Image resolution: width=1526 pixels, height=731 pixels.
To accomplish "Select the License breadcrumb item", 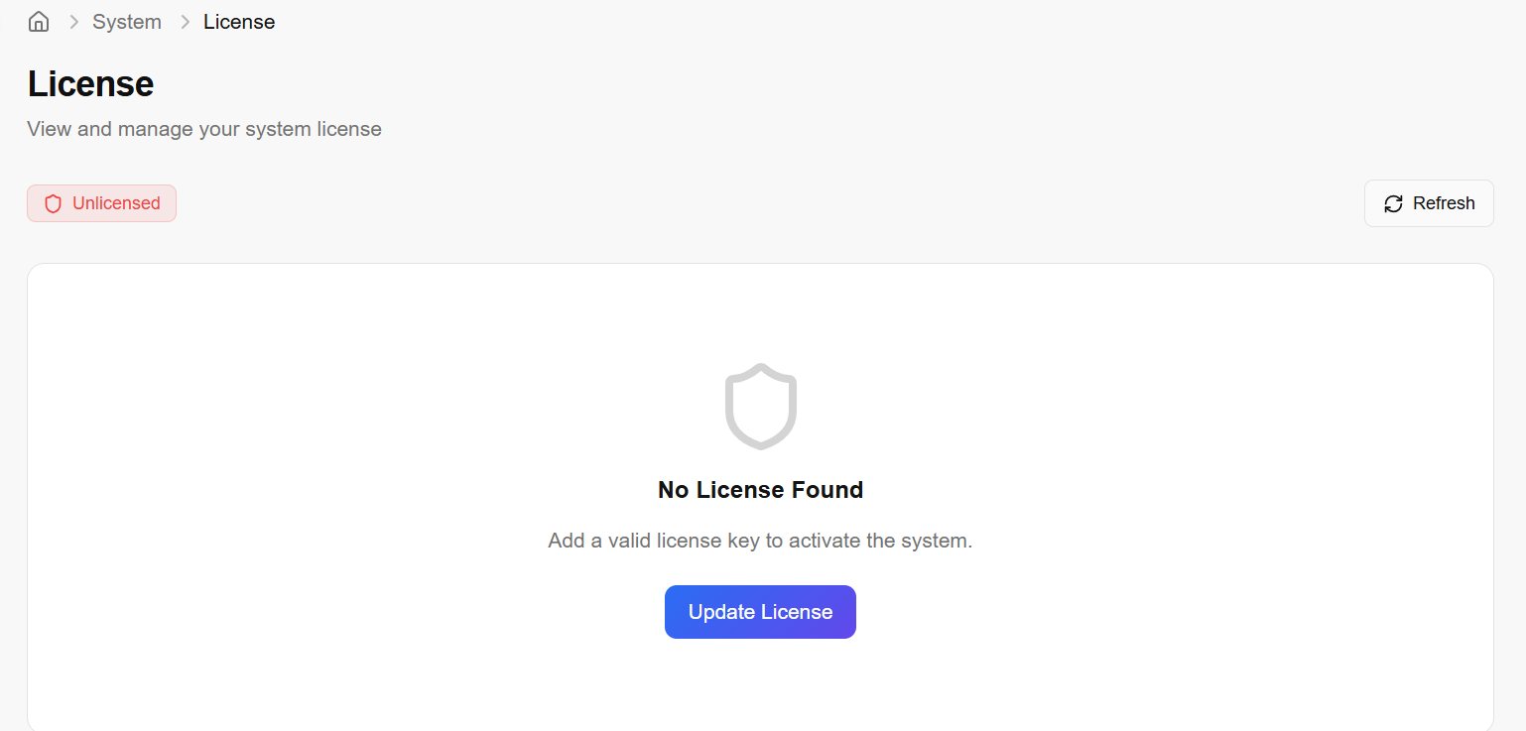I will [239, 22].
